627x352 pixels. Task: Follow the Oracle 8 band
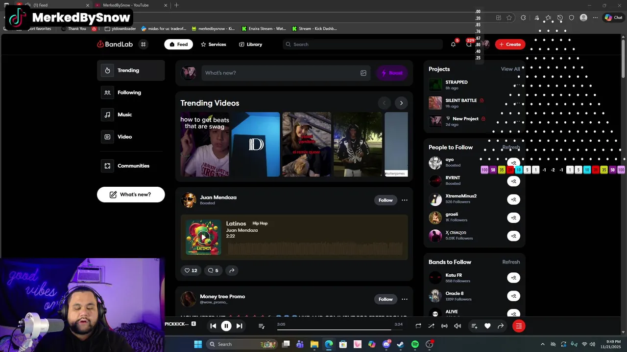coord(513,296)
